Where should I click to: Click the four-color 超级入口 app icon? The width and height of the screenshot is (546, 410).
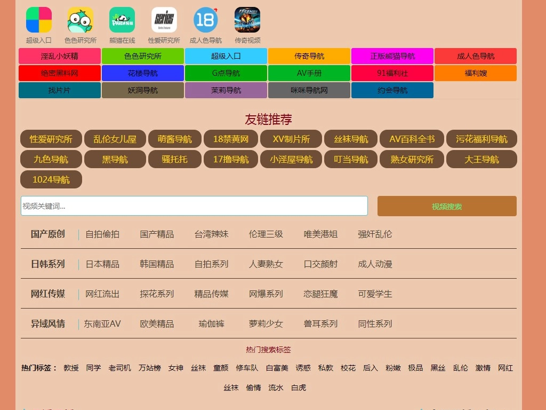click(39, 20)
